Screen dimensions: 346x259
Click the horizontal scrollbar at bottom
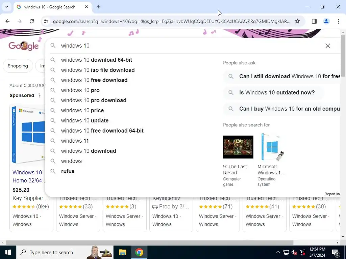149,242
